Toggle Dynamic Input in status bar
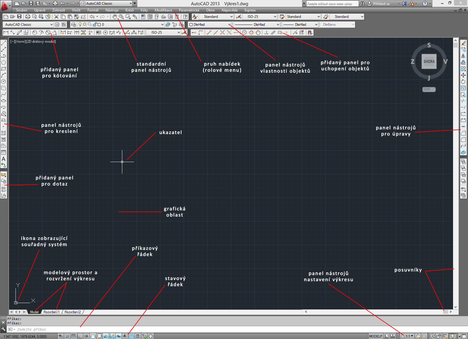 point(118,336)
